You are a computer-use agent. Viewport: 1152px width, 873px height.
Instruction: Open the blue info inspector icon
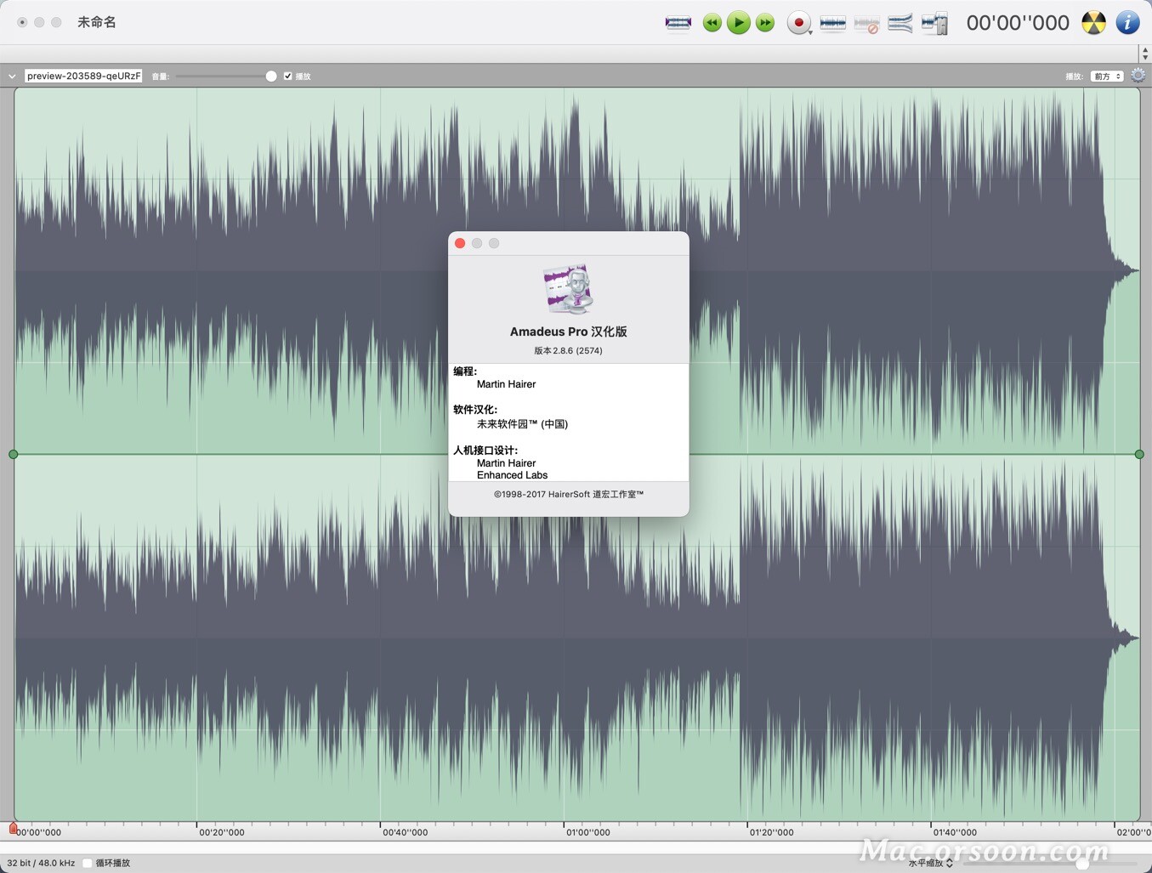(1127, 23)
